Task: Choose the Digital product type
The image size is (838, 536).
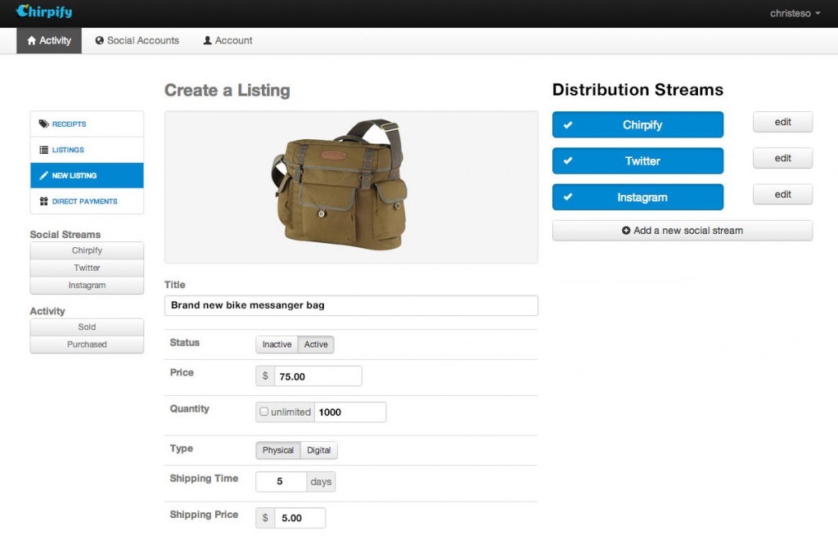Action: [x=318, y=451]
